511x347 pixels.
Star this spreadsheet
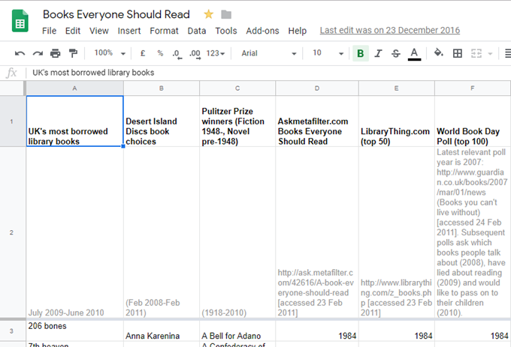[208, 14]
